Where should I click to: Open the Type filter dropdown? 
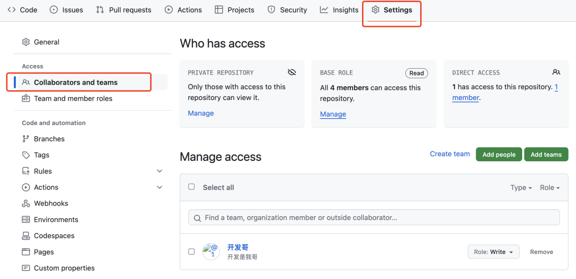point(521,188)
